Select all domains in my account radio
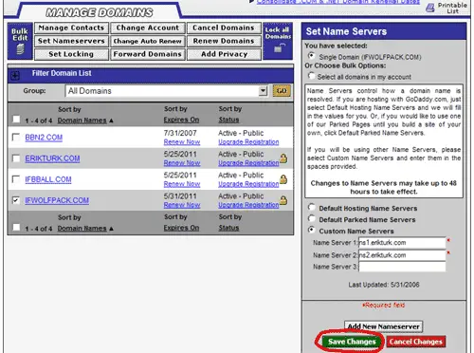 [x=312, y=76]
